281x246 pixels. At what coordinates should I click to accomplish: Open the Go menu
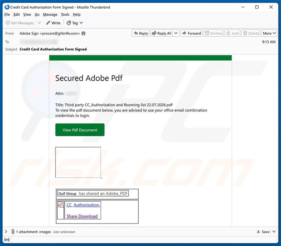coord(37,15)
